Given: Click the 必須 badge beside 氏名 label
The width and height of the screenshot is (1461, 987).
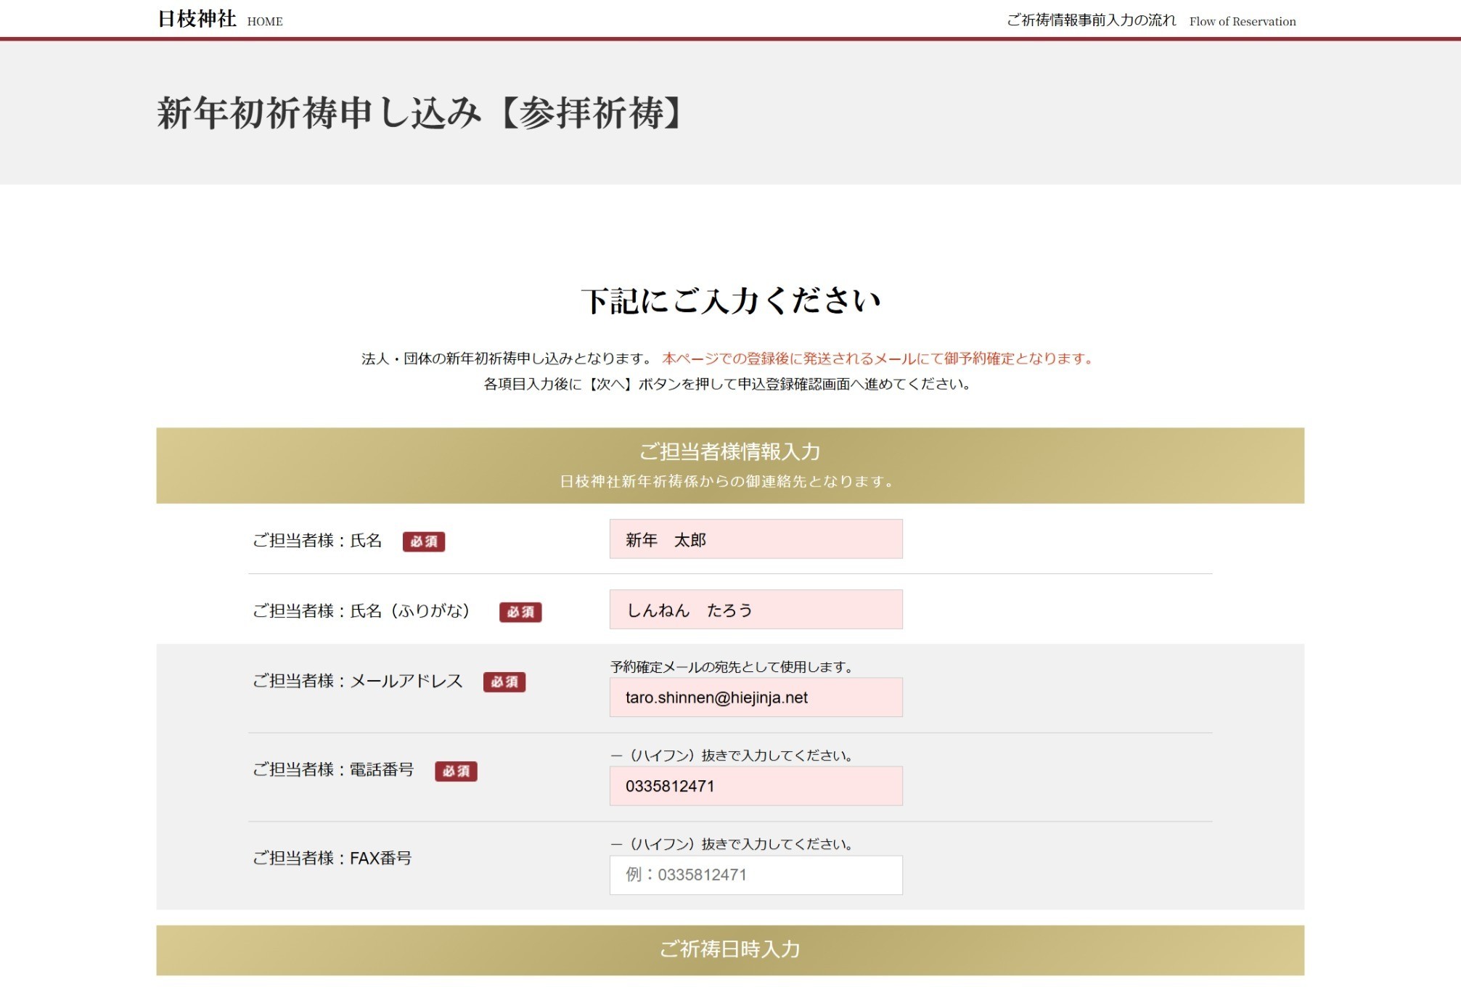Looking at the screenshot, I should [x=424, y=541].
